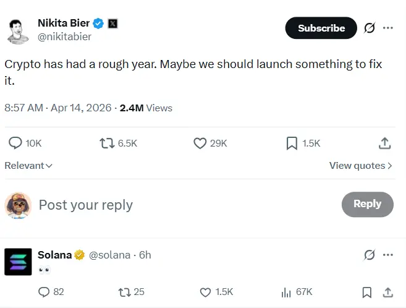Open more options menu on main post
Image resolution: width=406 pixels, height=308 pixels.
388,28
